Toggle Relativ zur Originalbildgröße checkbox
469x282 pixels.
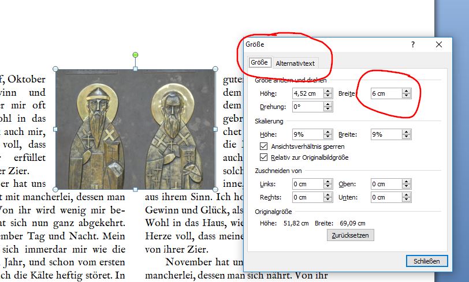(265, 157)
